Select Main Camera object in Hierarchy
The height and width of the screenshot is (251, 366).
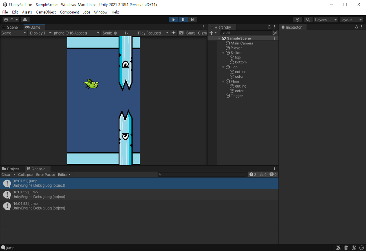[x=242, y=43]
